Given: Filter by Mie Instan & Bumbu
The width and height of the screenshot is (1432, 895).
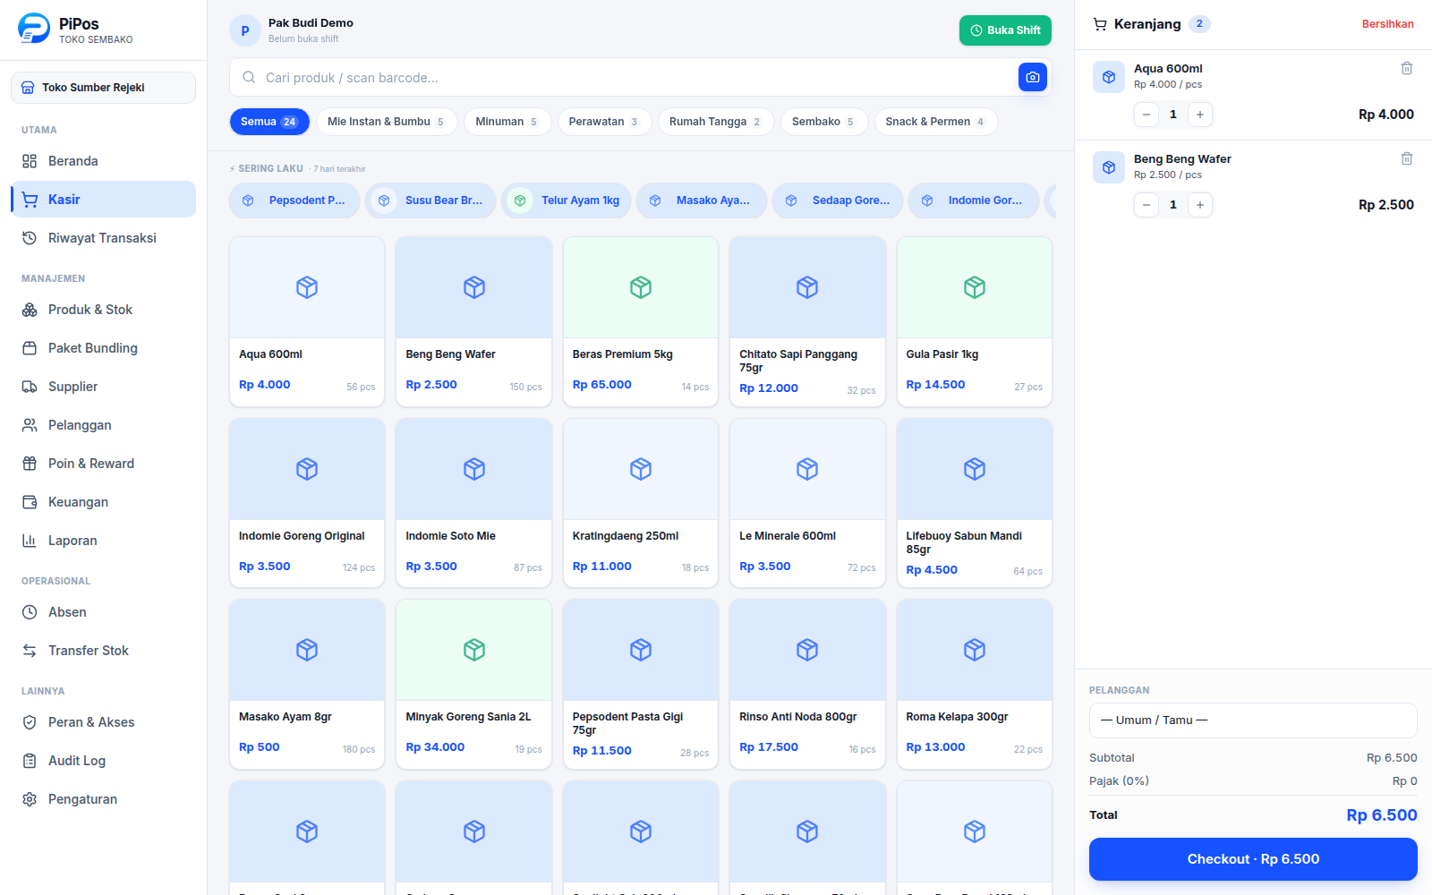Looking at the screenshot, I should (387, 122).
